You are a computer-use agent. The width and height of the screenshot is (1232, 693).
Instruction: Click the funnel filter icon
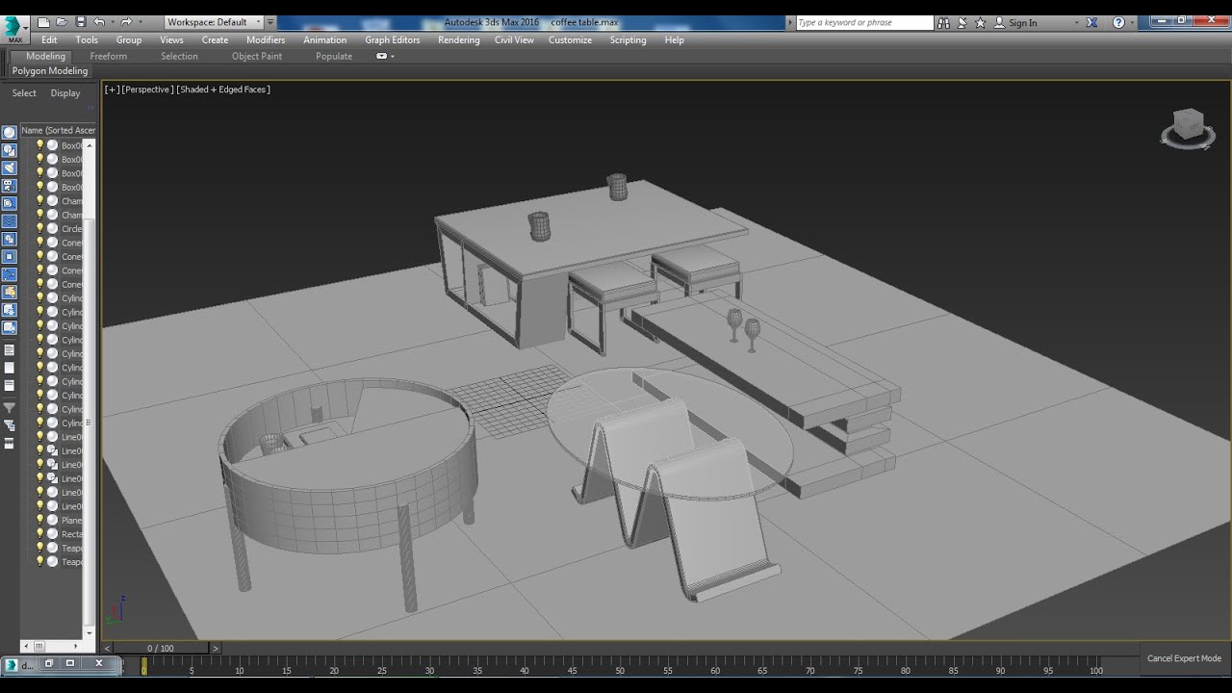(10, 408)
